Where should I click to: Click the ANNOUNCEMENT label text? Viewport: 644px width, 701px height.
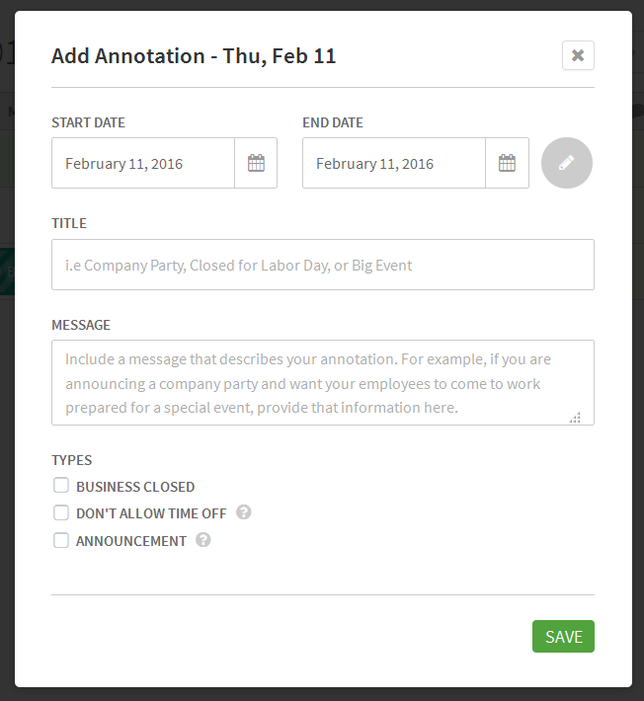point(131,541)
